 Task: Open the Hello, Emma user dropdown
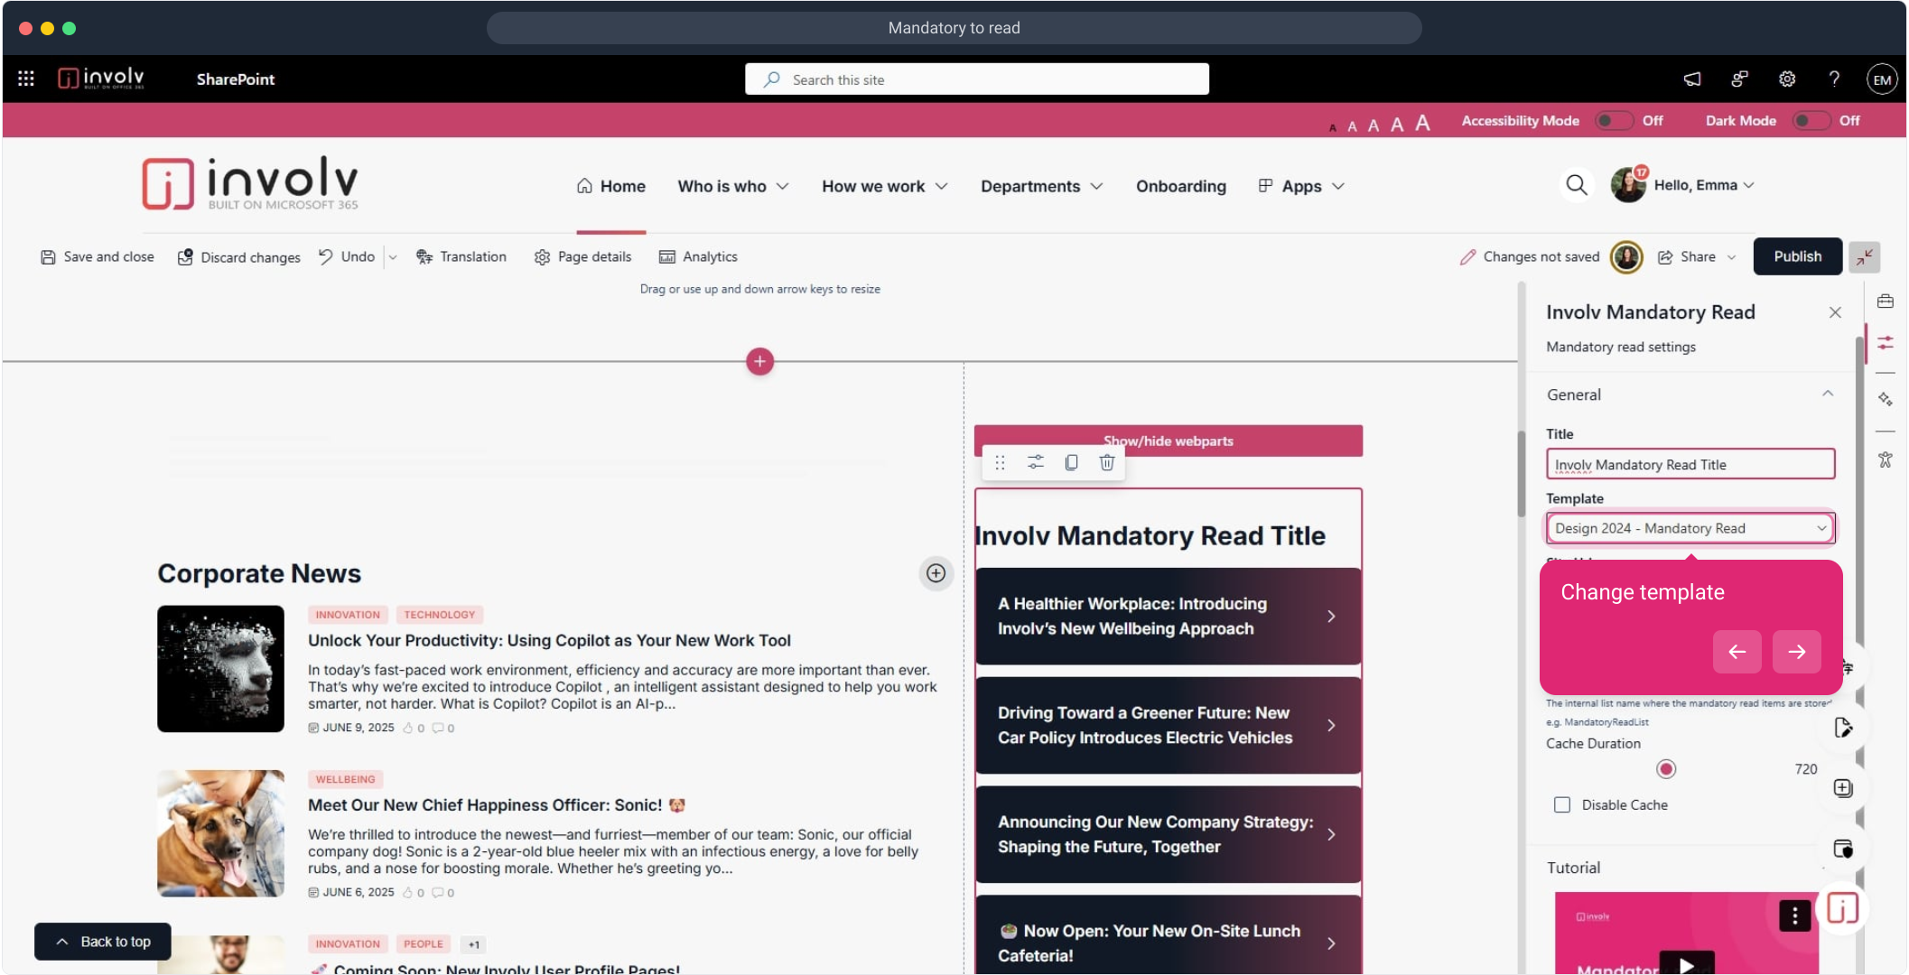[x=1704, y=185]
